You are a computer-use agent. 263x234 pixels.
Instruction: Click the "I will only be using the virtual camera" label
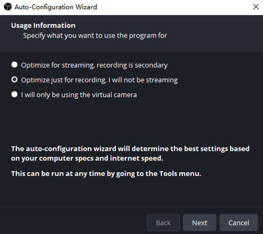[x=79, y=95]
